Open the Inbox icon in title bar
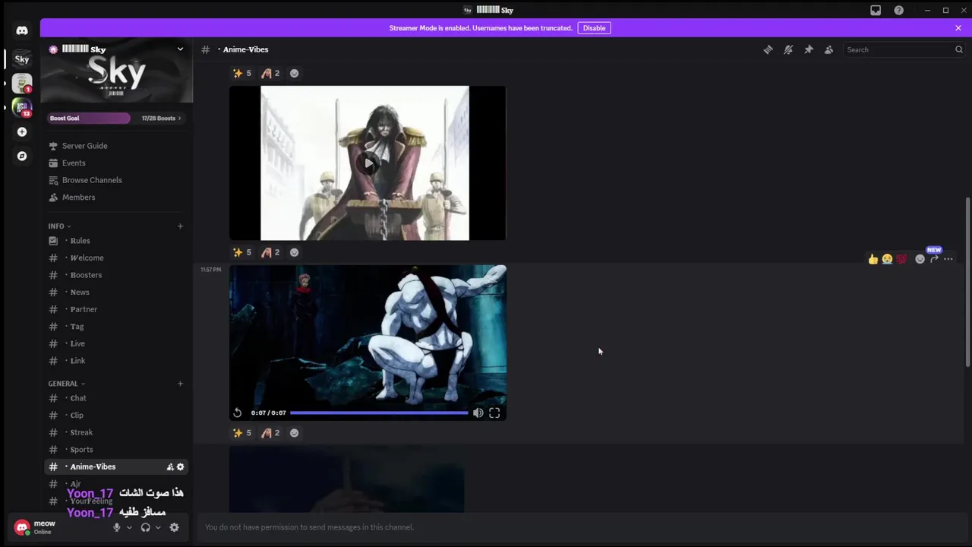Image resolution: width=972 pixels, height=547 pixels. coord(876,10)
